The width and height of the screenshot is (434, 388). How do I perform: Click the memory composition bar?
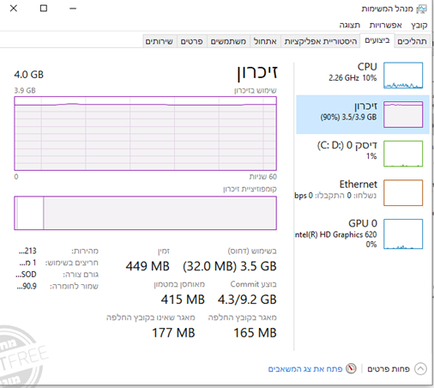pyautogui.click(x=145, y=213)
